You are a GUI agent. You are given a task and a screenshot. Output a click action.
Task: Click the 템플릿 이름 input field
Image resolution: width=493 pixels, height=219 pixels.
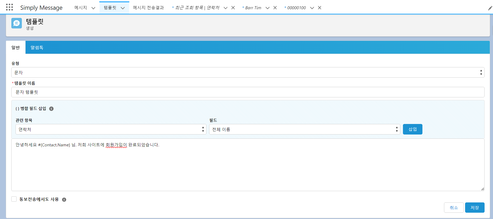click(x=248, y=92)
